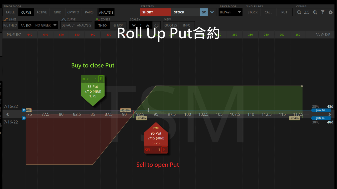Open the filter funnel icon
The image size is (337, 189).
click(x=322, y=12)
